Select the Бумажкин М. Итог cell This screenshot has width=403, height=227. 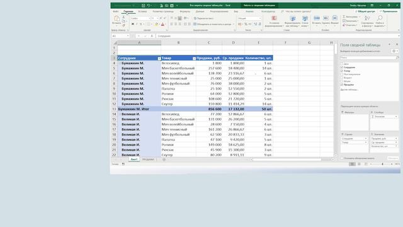click(139, 109)
